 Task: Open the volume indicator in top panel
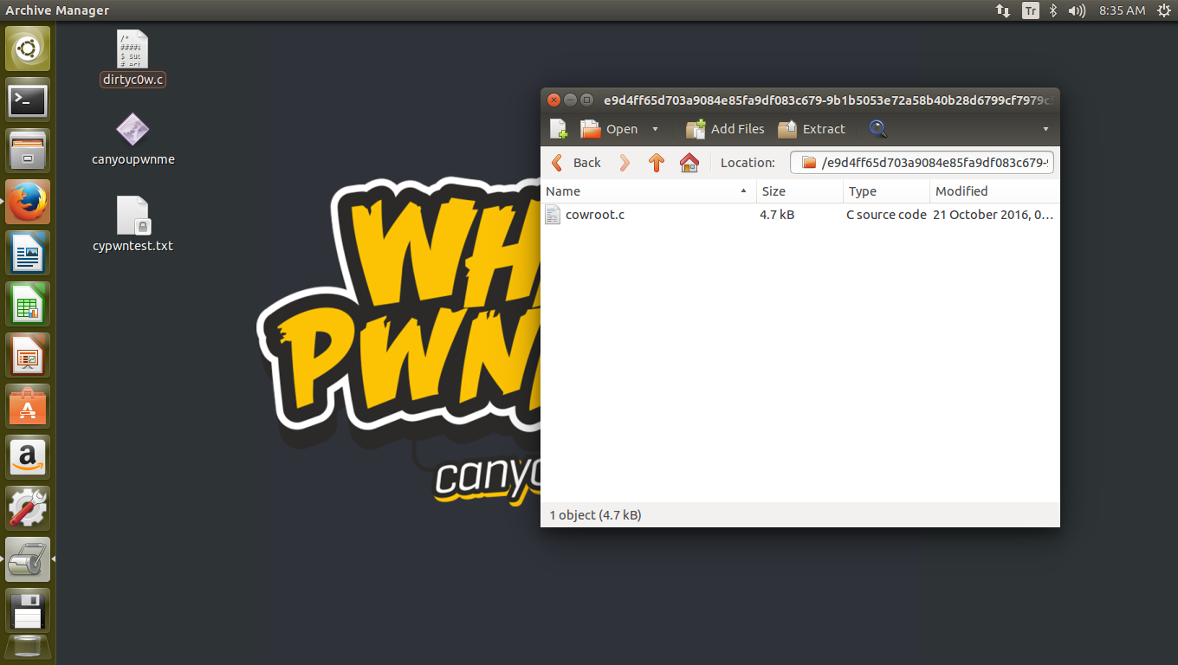(1077, 10)
